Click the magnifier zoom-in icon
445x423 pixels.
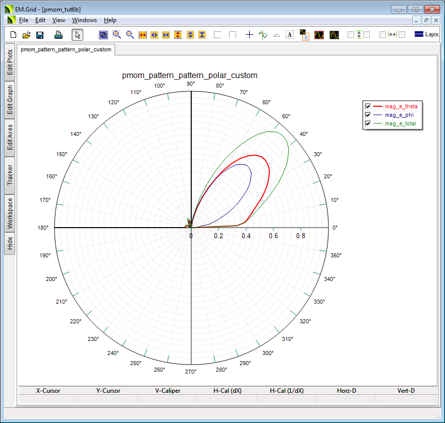pyautogui.click(x=117, y=35)
